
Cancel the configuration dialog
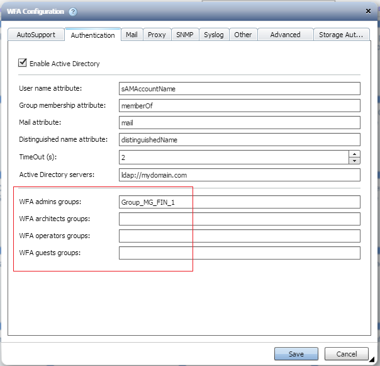pyautogui.click(x=347, y=354)
